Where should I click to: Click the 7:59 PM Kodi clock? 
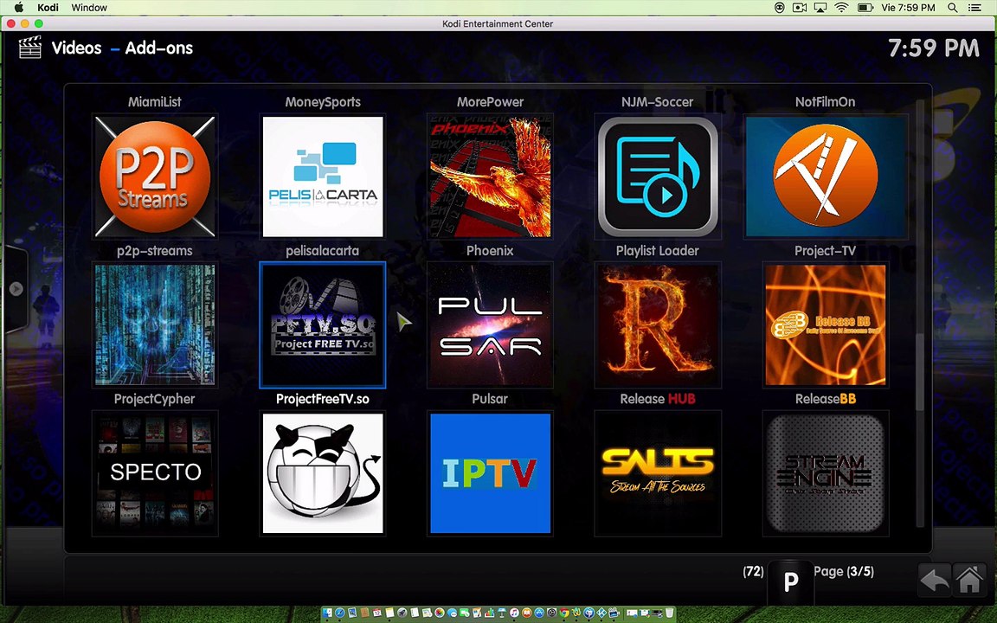[x=934, y=48]
